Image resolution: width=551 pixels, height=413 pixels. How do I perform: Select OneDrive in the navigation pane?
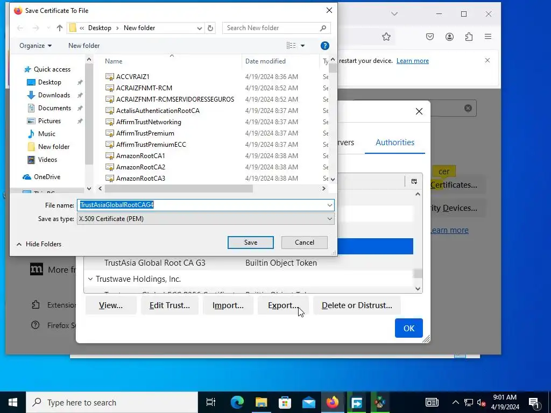coord(47,177)
